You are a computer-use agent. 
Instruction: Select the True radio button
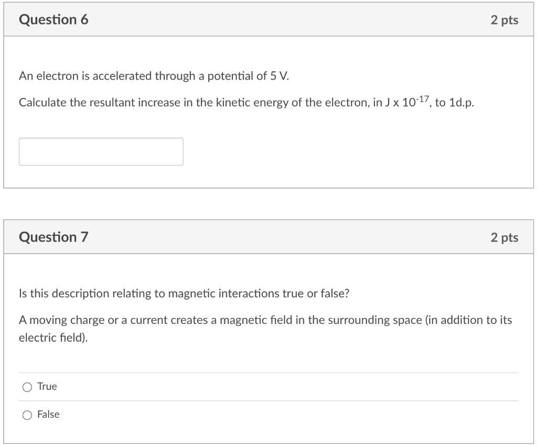click(x=27, y=387)
